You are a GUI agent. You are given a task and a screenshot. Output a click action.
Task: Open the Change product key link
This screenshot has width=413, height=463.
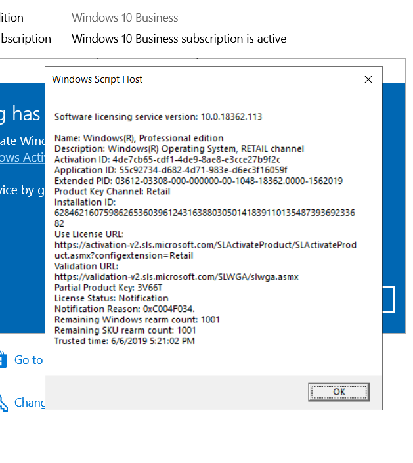pyautogui.click(x=30, y=403)
